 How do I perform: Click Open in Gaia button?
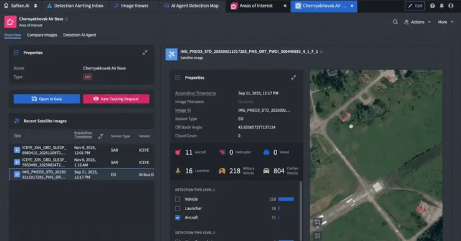pos(47,99)
